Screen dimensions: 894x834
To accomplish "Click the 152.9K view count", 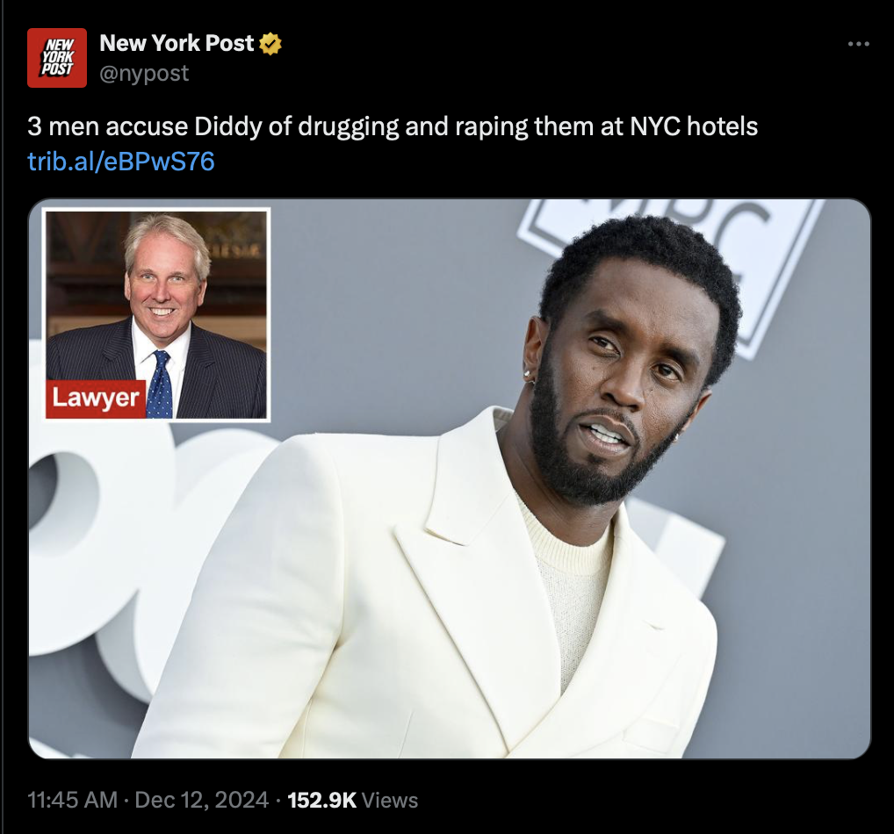I will coord(321,800).
